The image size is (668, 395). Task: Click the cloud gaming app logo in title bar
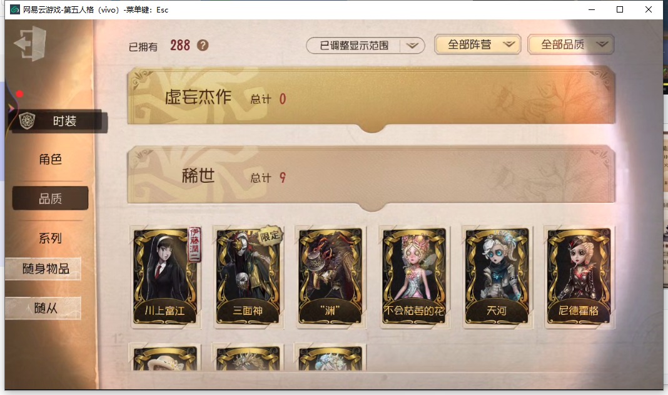pyautogui.click(x=15, y=9)
